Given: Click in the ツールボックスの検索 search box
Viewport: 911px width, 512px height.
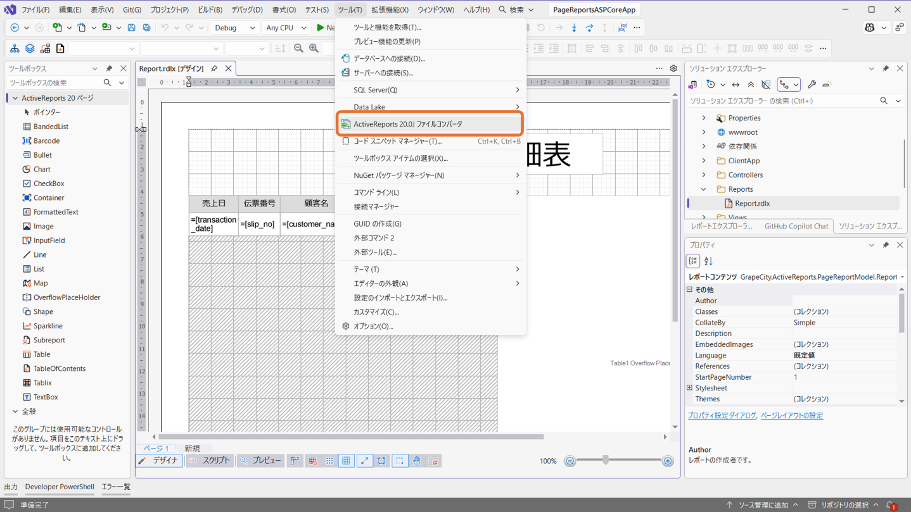Looking at the screenshot, I should pyautogui.click(x=54, y=83).
